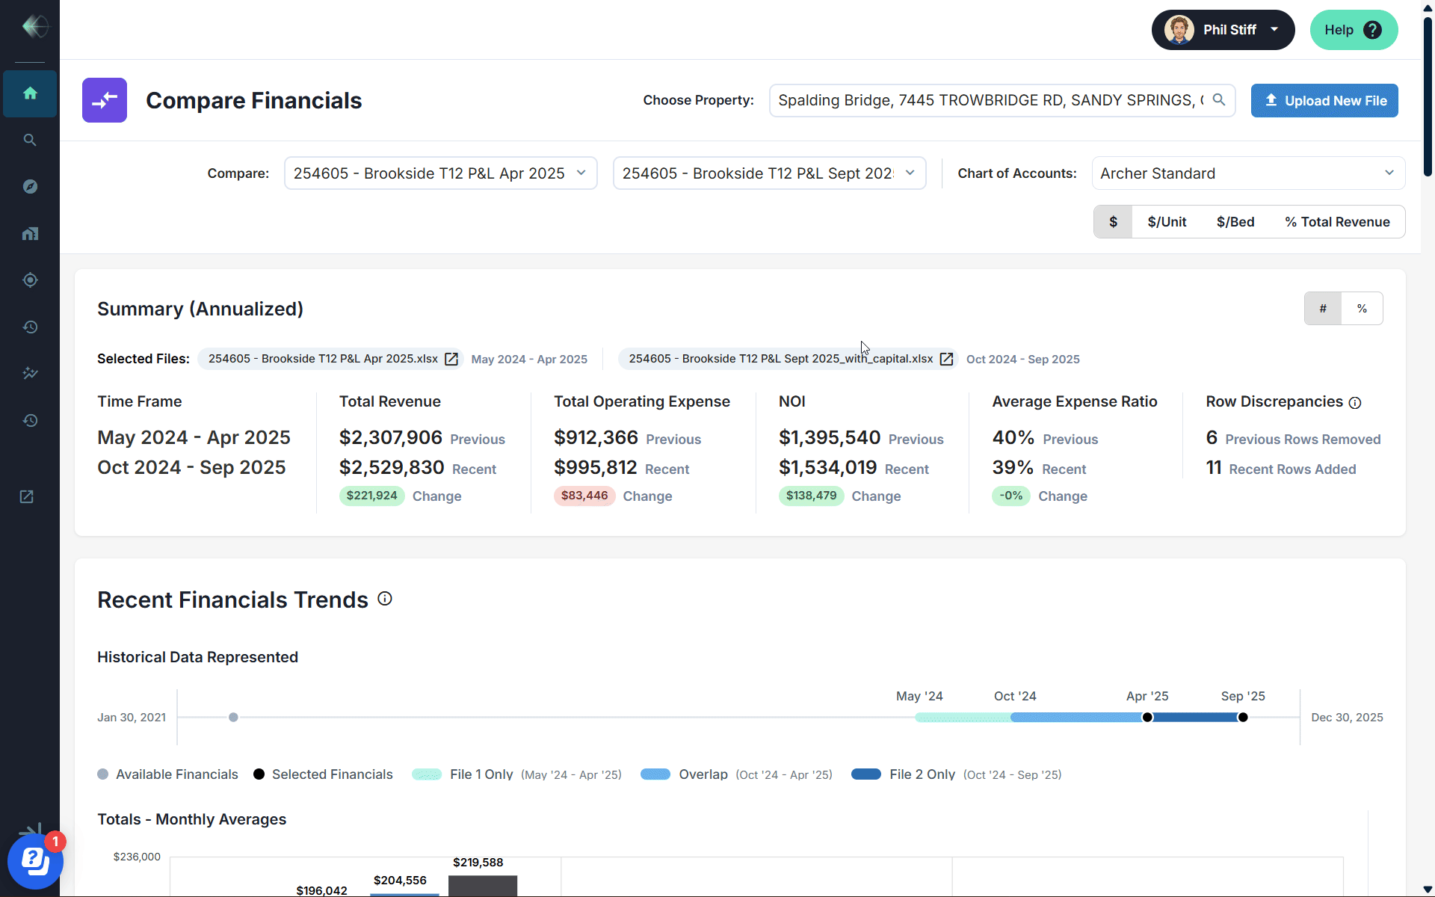The image size is (1435, 897).
Task: Click the target locate sidebar icon
Action: [x=30, y=280]
